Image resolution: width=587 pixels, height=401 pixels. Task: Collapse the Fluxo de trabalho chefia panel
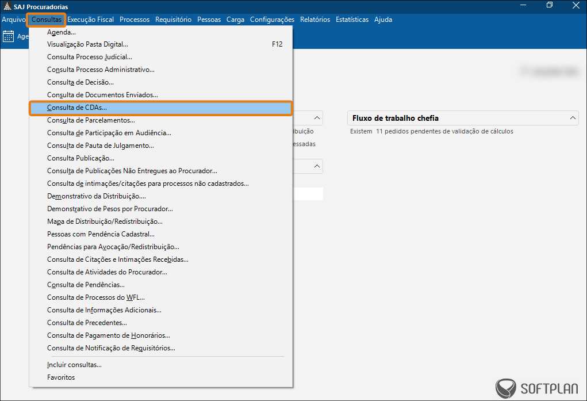[x=573, y=118]
